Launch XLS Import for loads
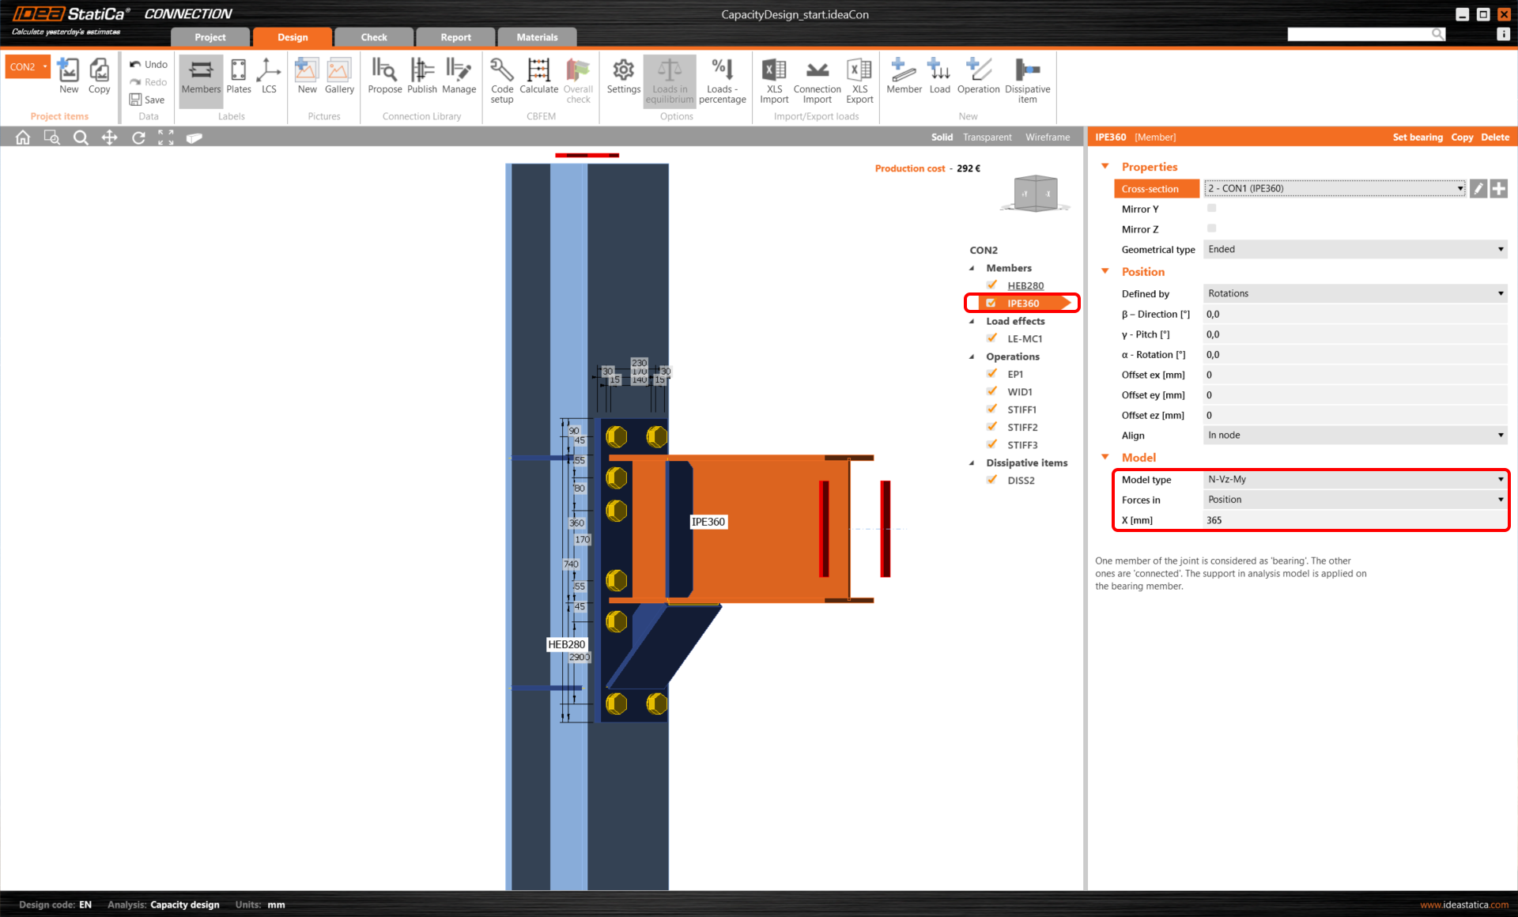1518x917 pixels. point(773,79)
